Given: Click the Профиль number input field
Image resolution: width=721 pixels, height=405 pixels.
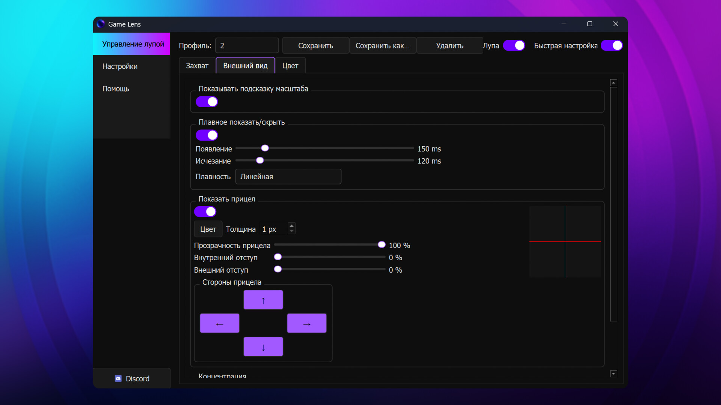Looking at the screenshot, I should click(x=247, y=45).
